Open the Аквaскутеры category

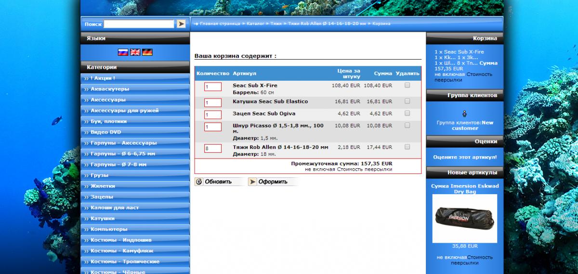(110, 89)
